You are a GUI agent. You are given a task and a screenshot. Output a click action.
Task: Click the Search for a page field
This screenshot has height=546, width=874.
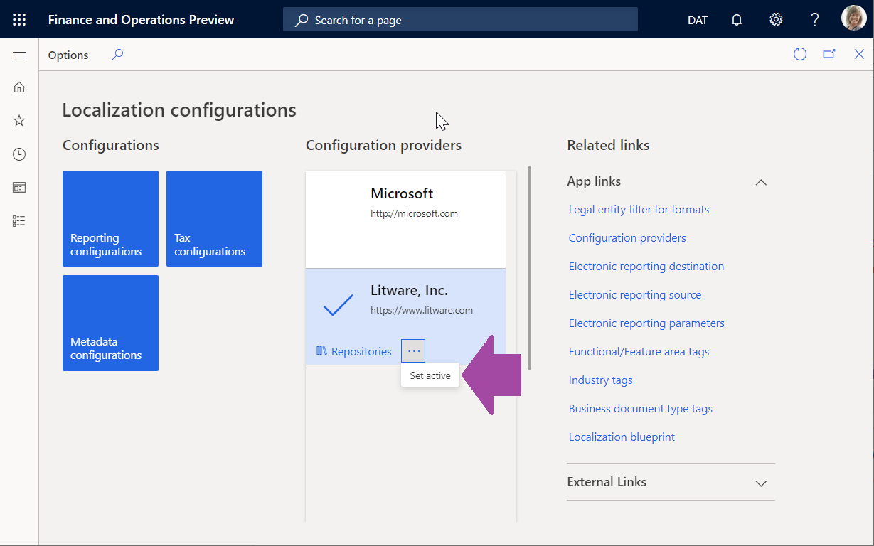459,19
